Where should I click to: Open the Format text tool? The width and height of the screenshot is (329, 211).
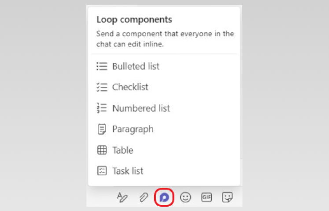coord(122,197)
